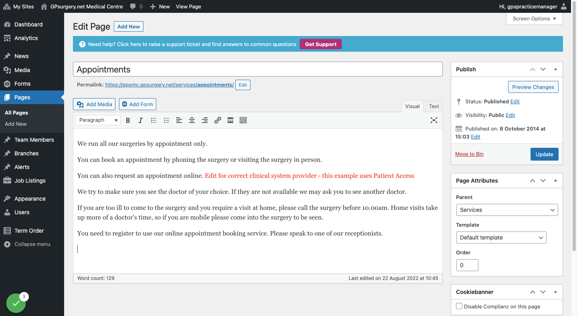Toggle bold formatting in the editor
Screen dimensions: 577x316
(128, 120)
